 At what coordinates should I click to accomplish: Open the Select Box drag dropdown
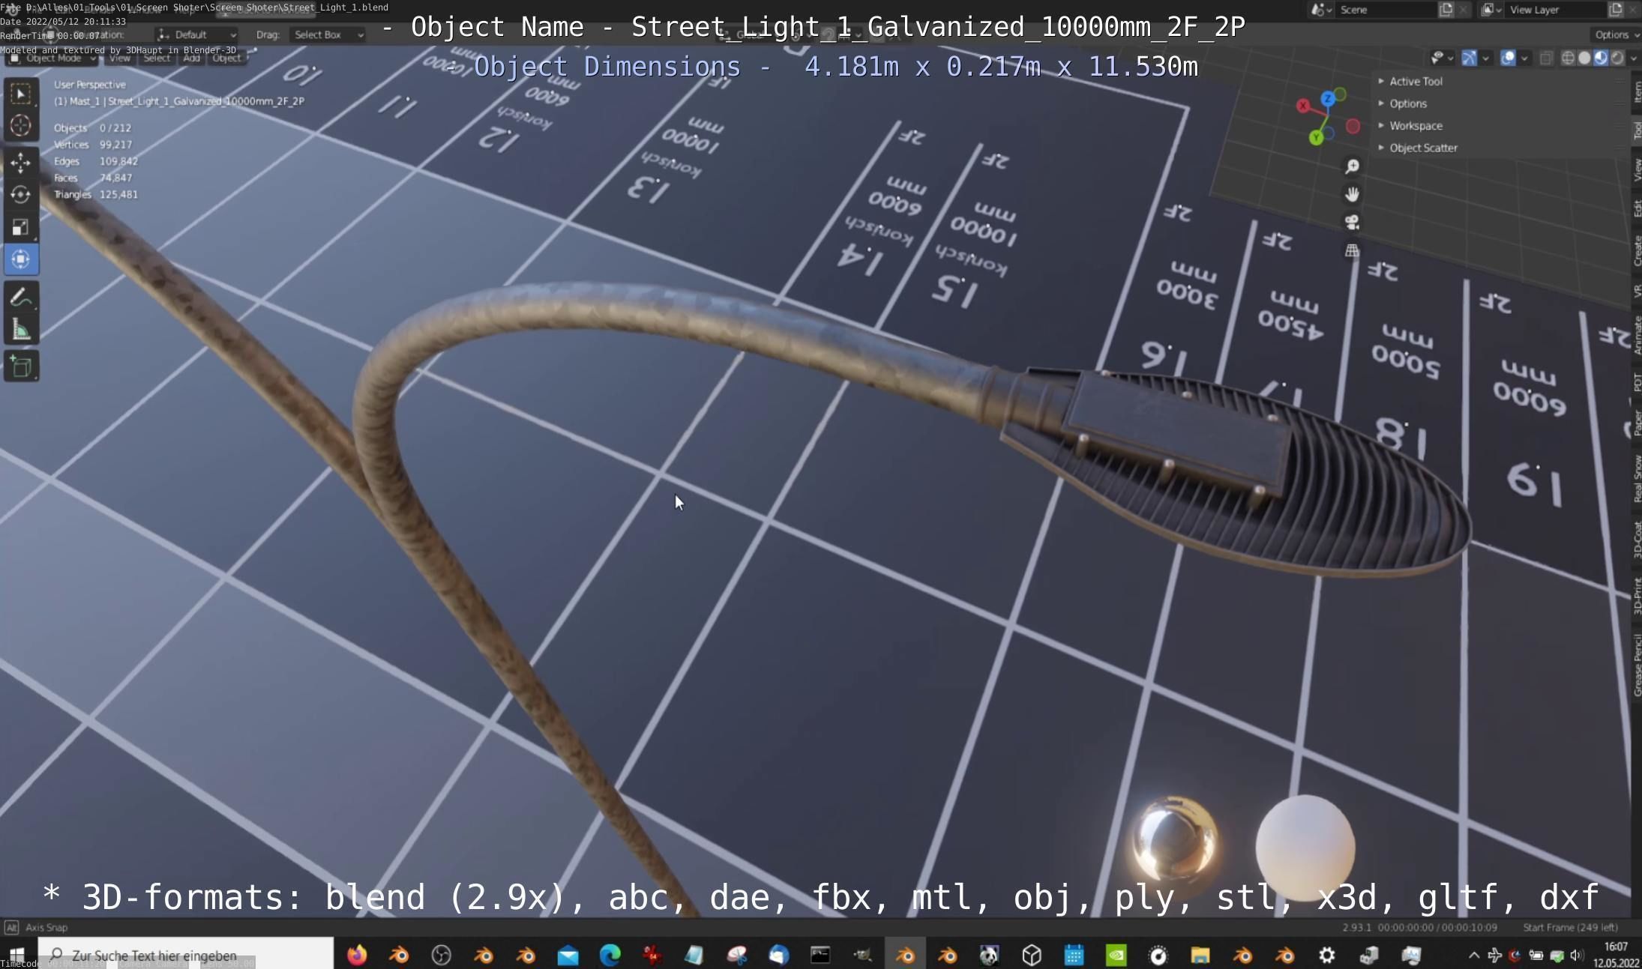point(327,34)
